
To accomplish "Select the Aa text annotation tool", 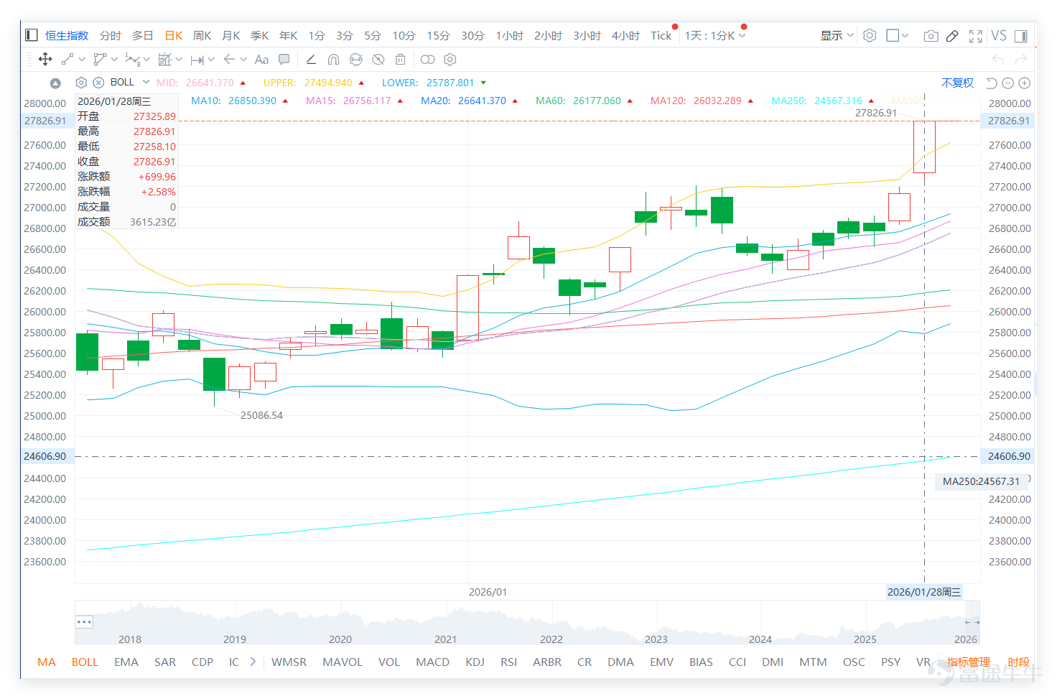I will point(261,60).
